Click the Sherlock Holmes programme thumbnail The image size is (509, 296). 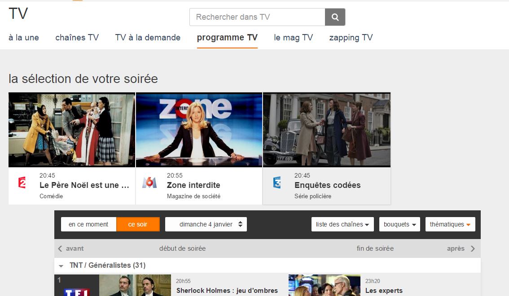(x=135, y=285)
